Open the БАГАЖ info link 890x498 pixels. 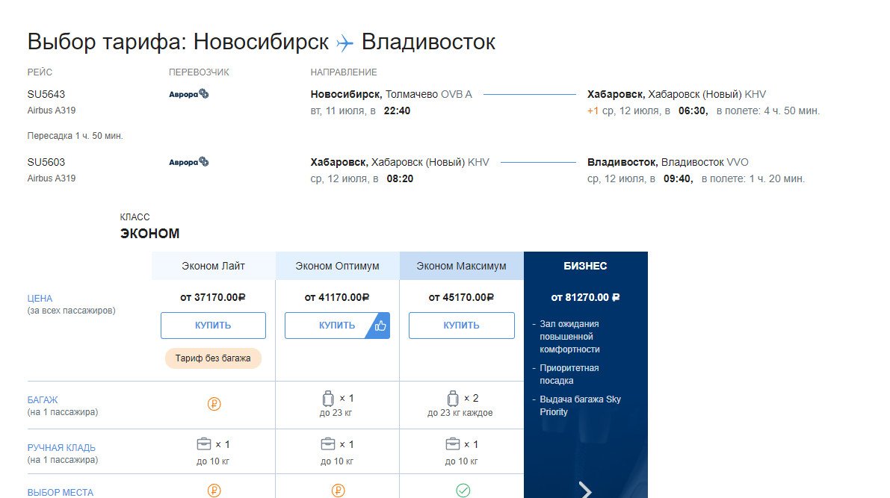[43, 400]
